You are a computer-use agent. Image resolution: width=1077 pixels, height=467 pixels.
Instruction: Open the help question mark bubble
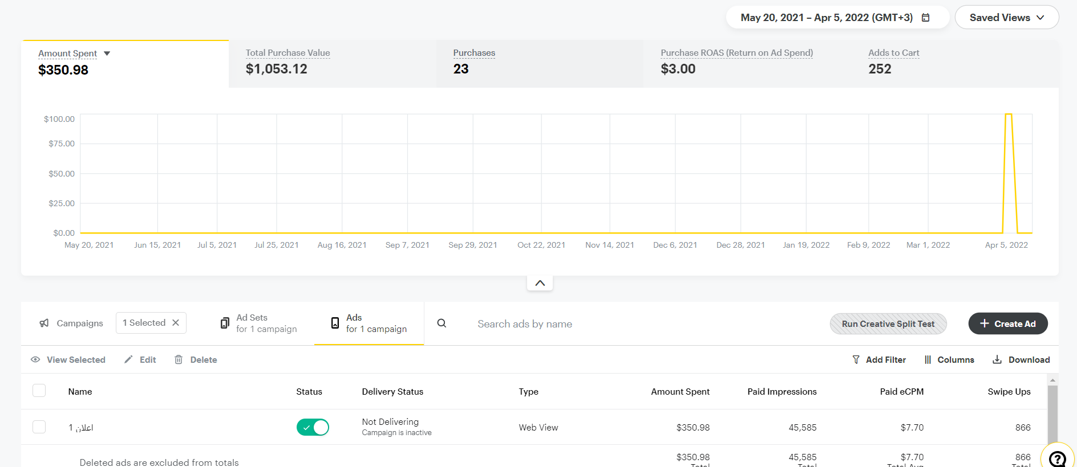1057,458
